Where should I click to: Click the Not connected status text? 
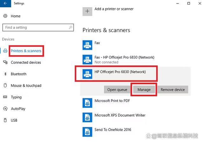(106, 62)
